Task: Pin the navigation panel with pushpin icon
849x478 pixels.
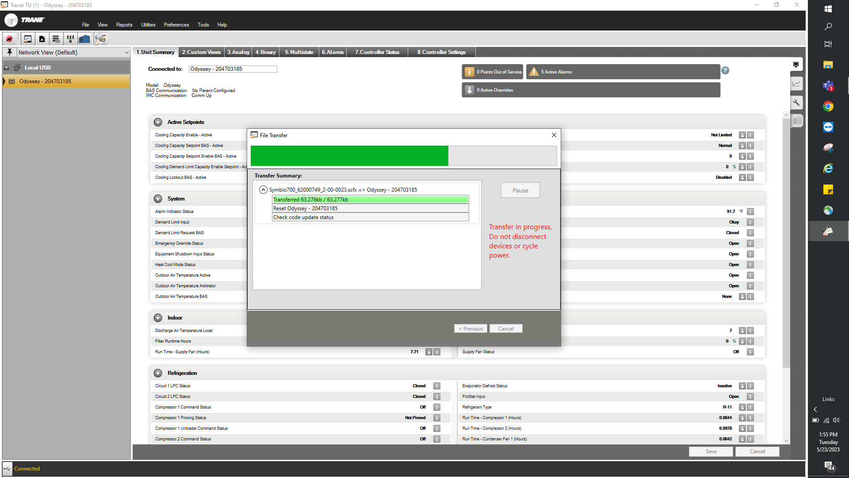Action: click(x=10, y=52)
